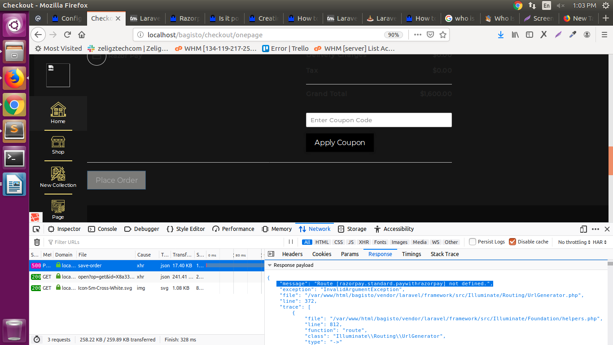Open DevTools three-dot options menu

pos(595,229)
